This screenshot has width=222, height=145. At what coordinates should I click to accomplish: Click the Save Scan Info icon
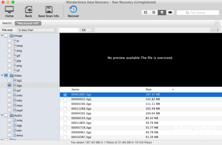49,9
